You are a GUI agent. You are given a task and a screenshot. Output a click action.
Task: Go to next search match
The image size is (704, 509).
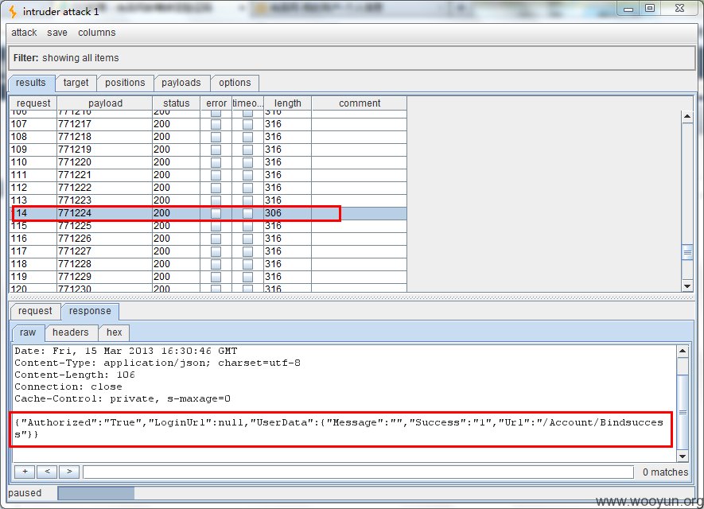tap(69, 472)
